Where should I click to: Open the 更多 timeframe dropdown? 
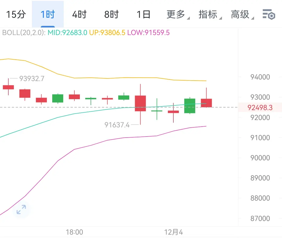click(x=178, y=14)
